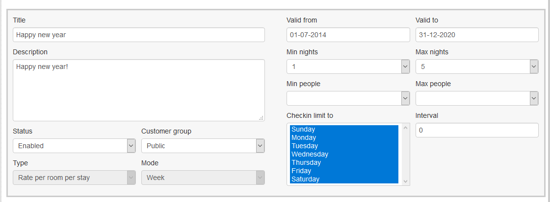Select Saturday in Checkin limit list
The height and width of the screenshot is (202, 550).
pyautogui.click(x=343, y=179)
